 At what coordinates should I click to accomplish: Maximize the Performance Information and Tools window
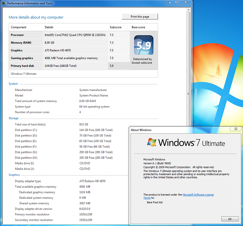(x=177, y=2)
